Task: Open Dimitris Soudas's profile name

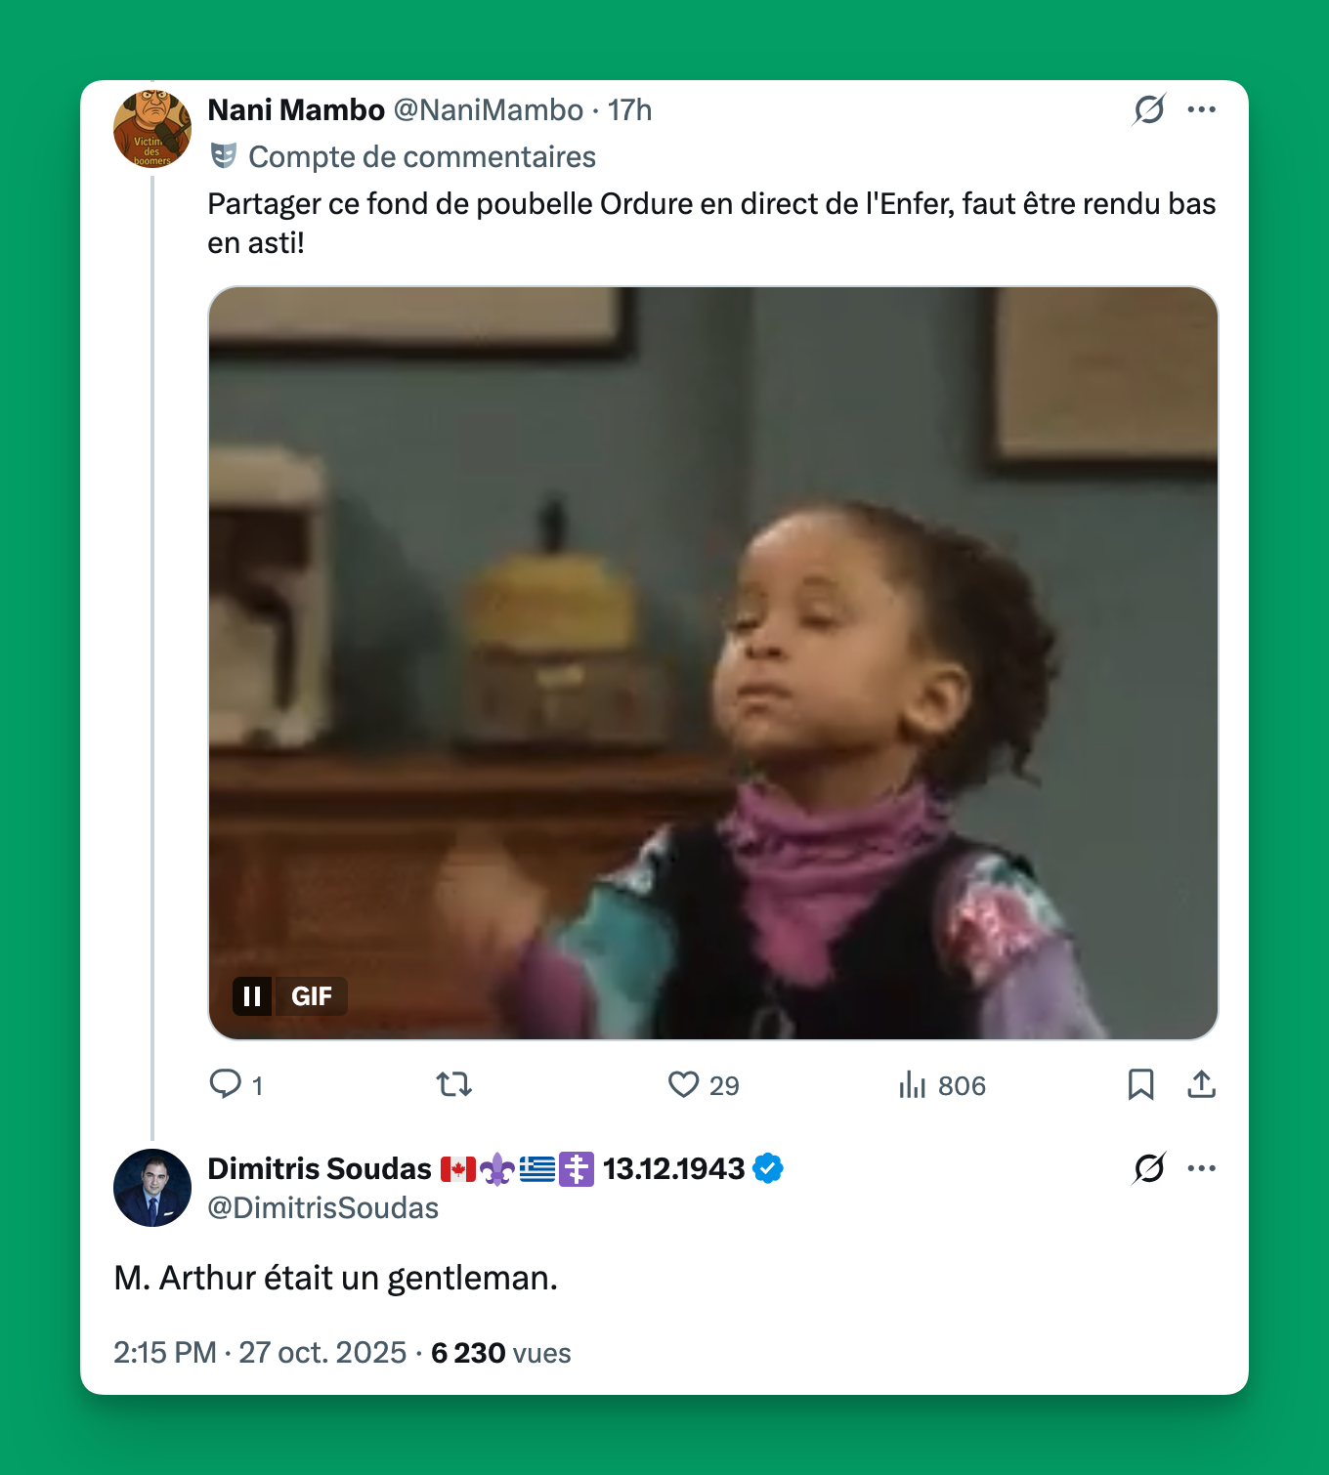Action: click(320, 1168)
